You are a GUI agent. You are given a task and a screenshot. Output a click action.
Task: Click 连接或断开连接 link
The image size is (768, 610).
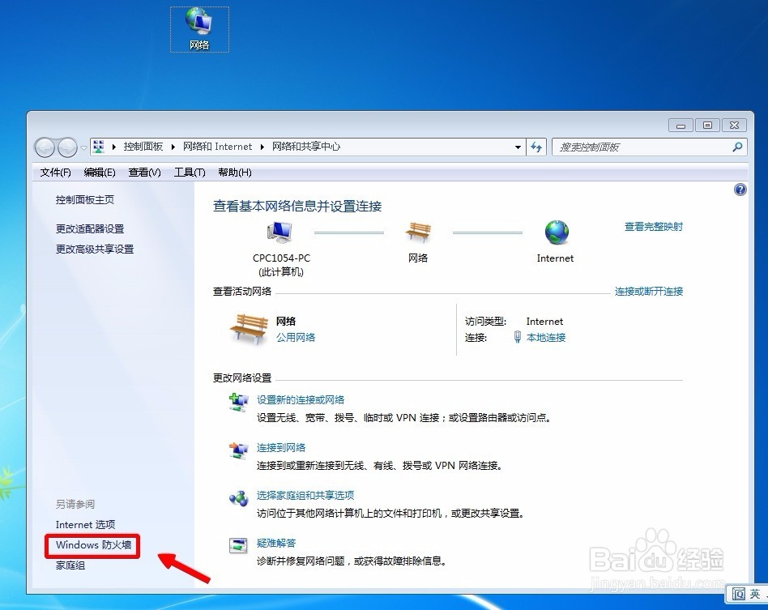[648, 292]
